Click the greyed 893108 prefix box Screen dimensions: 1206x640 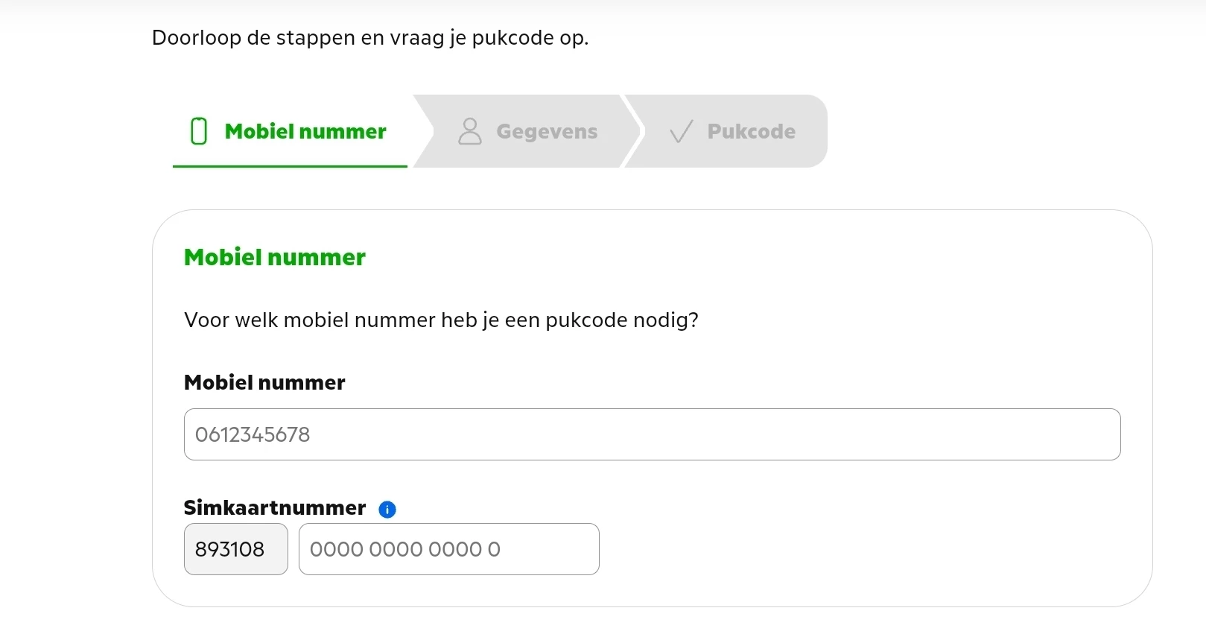pos(235,549)
